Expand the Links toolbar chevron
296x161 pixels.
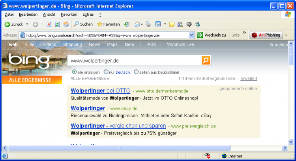(244, 33)
